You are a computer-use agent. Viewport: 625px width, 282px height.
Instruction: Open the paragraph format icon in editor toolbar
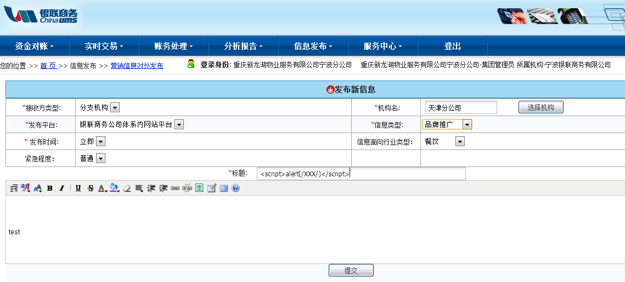(14, 188)
